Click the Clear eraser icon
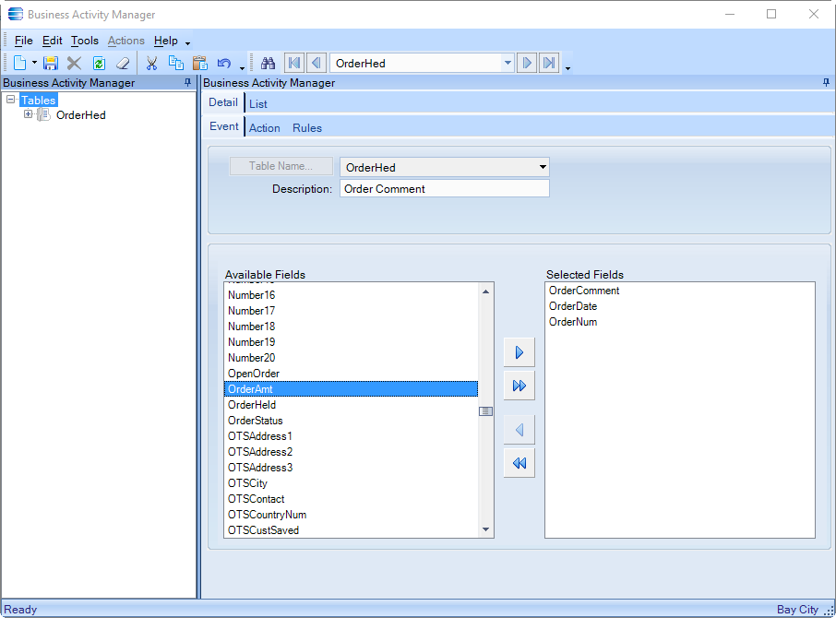 coord(123,64)
